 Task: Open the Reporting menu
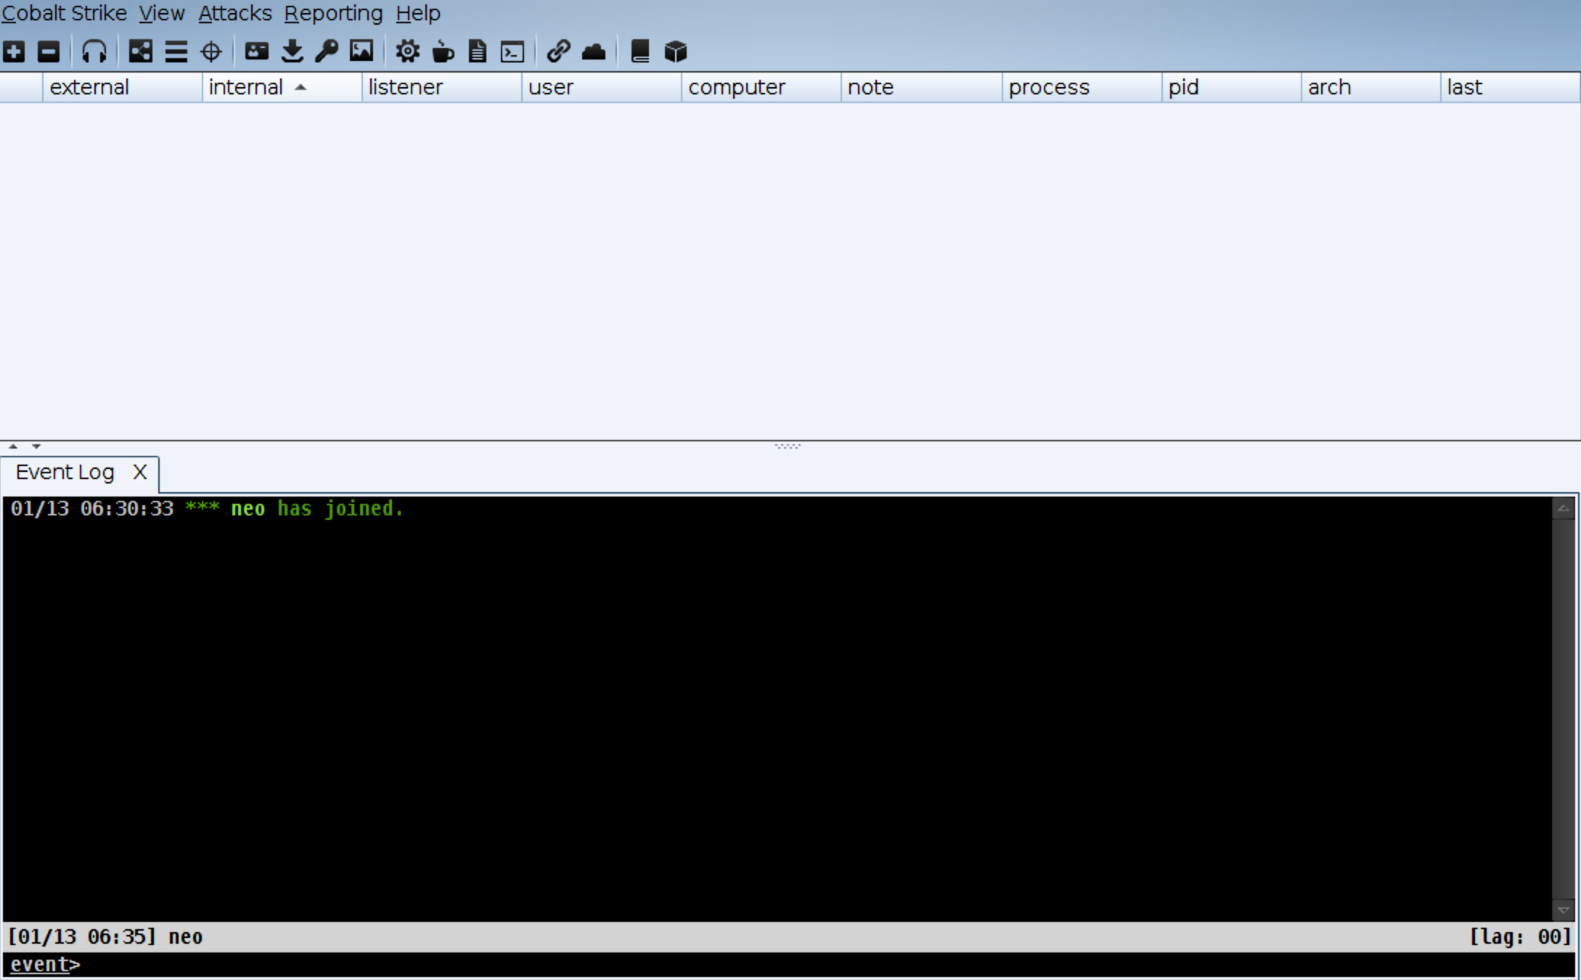click(333, 13)
